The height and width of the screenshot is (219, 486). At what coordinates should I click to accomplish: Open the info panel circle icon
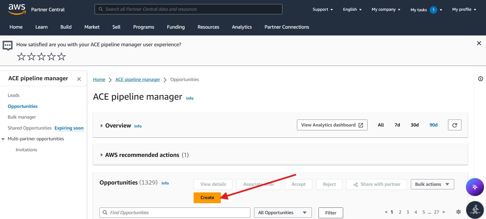[x=481, y=79]
